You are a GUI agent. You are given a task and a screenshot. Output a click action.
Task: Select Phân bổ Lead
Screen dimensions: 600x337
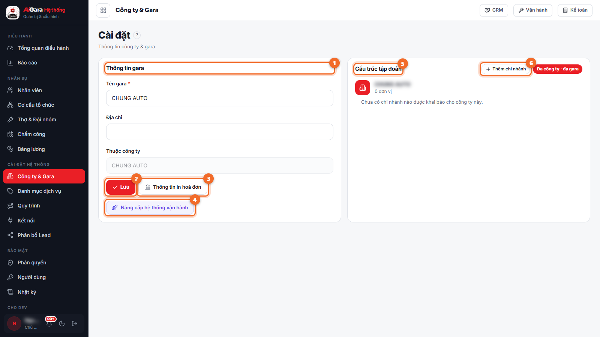[44, 235]
